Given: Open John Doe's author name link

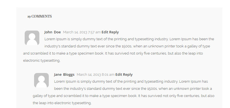Looking at the screenshot, I should click(53, 32).
